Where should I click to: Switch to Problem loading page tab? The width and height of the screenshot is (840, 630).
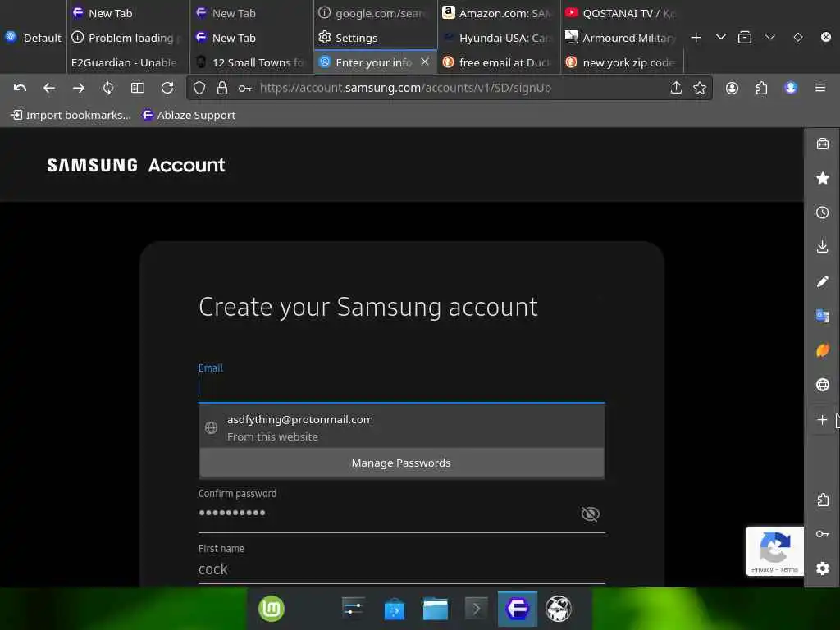click(128, 38)
